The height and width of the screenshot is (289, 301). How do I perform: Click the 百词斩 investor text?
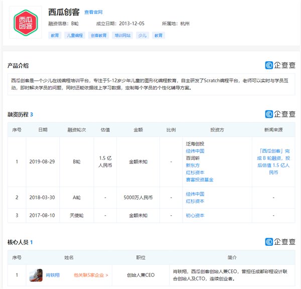point(193,158)
